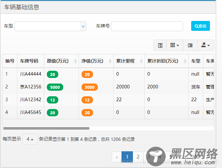This screenshot has width=222, height=168.
Task: Open the page size dropdown showing 4
Action: click(x=30, y=139)
